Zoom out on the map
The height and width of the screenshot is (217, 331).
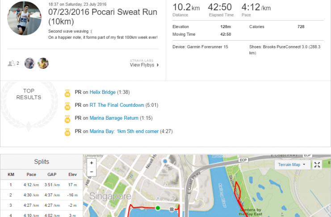92,171
